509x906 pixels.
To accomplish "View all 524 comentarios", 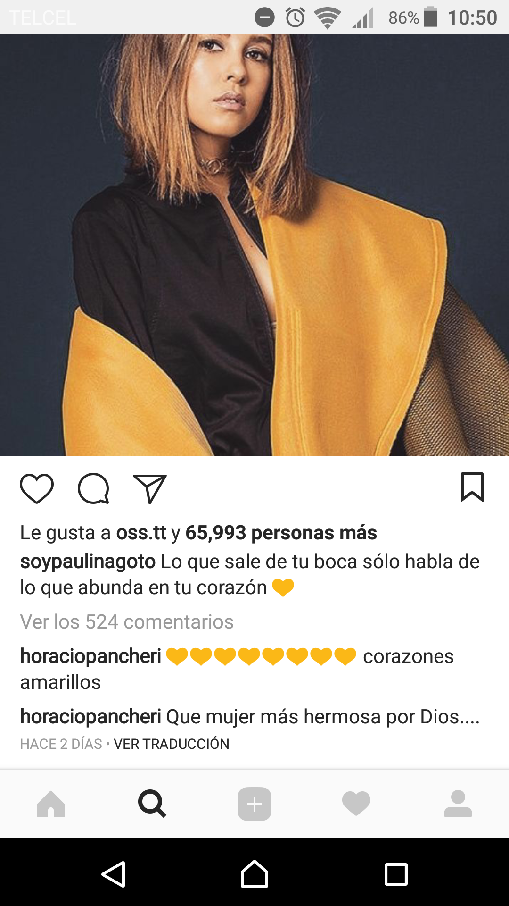I will click(127, 621).
